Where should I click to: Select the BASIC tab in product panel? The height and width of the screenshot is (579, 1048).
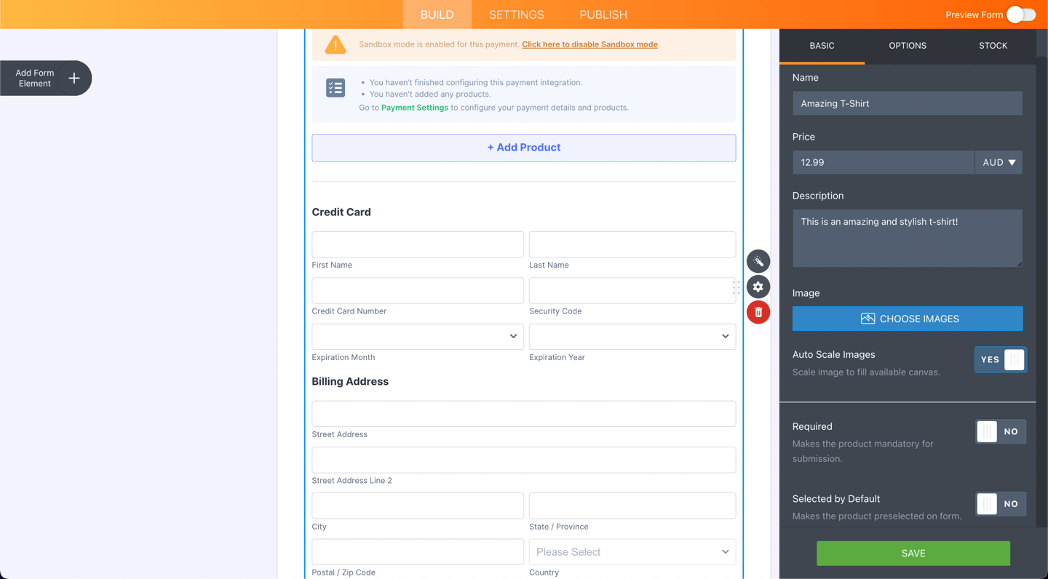[x=822, y=45]
